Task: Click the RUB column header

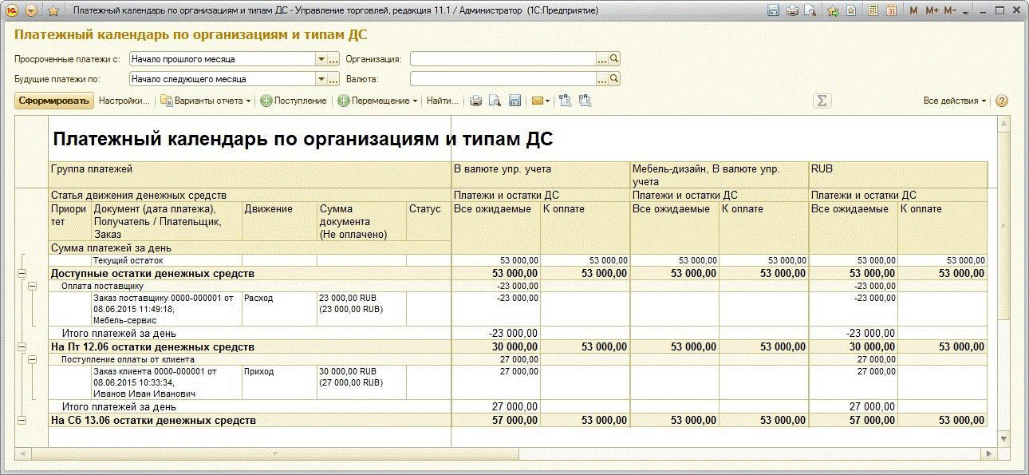Action: [898, 175]
